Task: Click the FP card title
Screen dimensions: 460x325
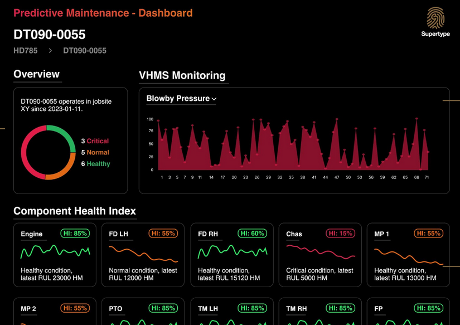Action: coord(378,309)
